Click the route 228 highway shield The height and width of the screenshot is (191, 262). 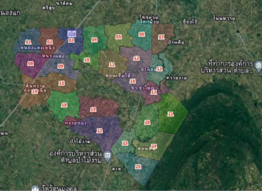(x=71, y=34)
